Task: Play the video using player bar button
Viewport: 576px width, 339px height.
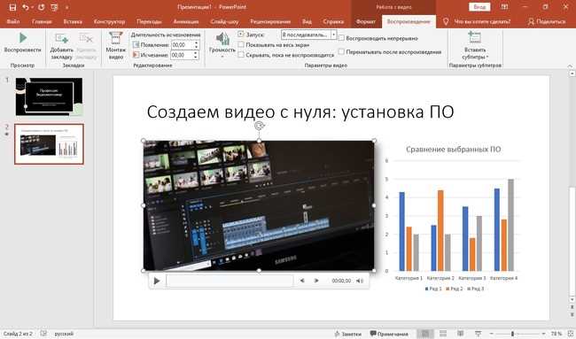Action: pos(157,281)
